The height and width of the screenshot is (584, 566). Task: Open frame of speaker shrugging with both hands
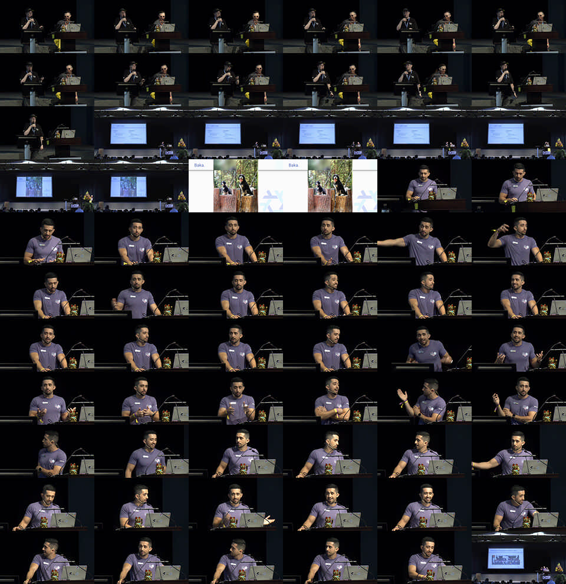pyautogui.click(x=519, y=345)
